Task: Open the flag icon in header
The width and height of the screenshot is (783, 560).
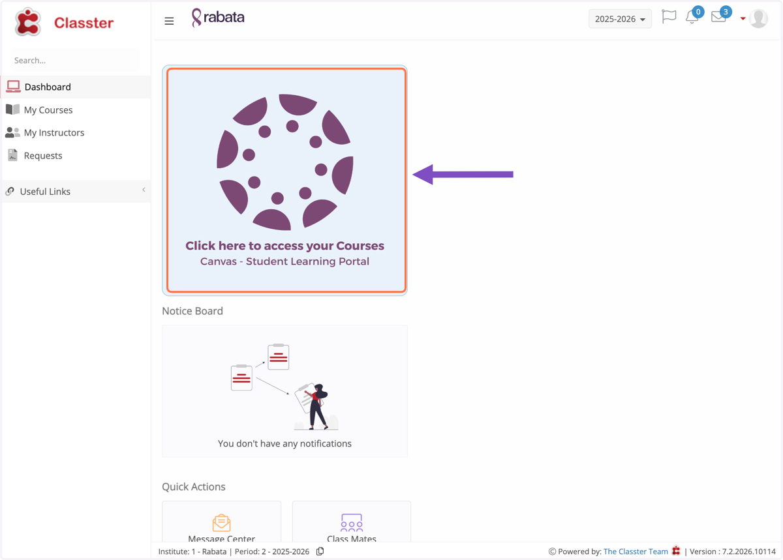Action: coord(669,17)
